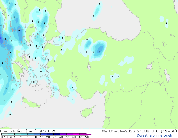Pick the 10–15 mm legend swatch
This screenshot has width=178, height=138.
pyautogui.click(x=37, y=134)
